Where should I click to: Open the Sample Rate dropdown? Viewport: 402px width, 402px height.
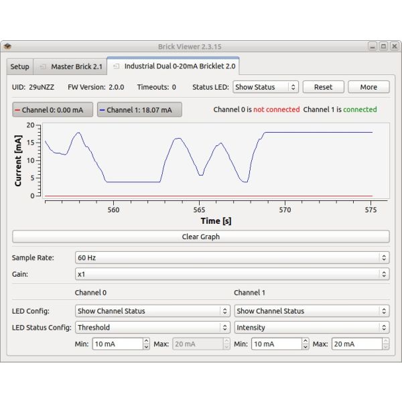pos(232,257)
